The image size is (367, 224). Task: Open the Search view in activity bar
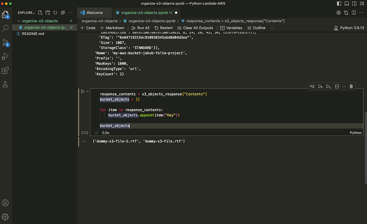5,28
